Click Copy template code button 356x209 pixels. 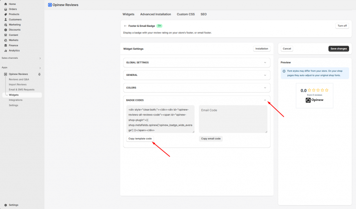point(140,138)
